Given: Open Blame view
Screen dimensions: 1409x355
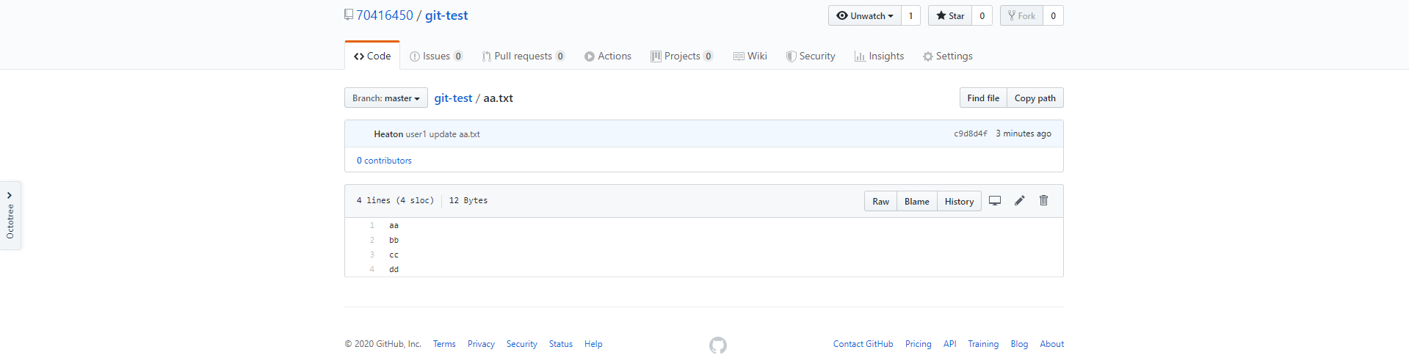Looking at the screenshot, I should click(x=917, y=202).
